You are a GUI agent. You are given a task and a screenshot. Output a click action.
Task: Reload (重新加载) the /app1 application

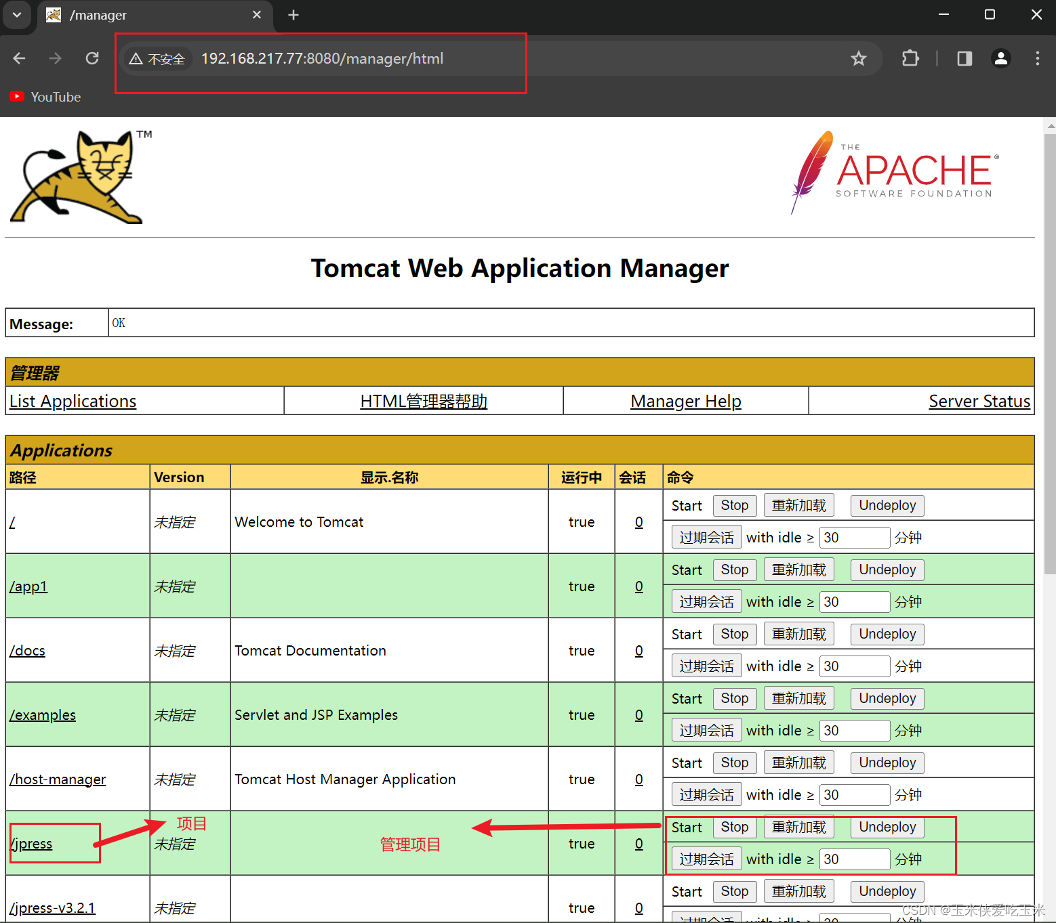click(x=799, y=570)
